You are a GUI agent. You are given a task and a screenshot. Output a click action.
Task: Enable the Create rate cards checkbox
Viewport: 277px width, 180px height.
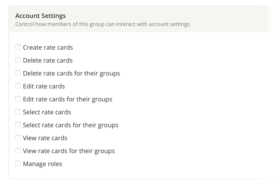pos(18,47)
